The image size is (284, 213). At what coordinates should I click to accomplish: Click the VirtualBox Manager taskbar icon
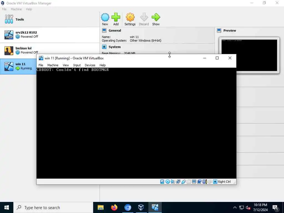(141, 207)
